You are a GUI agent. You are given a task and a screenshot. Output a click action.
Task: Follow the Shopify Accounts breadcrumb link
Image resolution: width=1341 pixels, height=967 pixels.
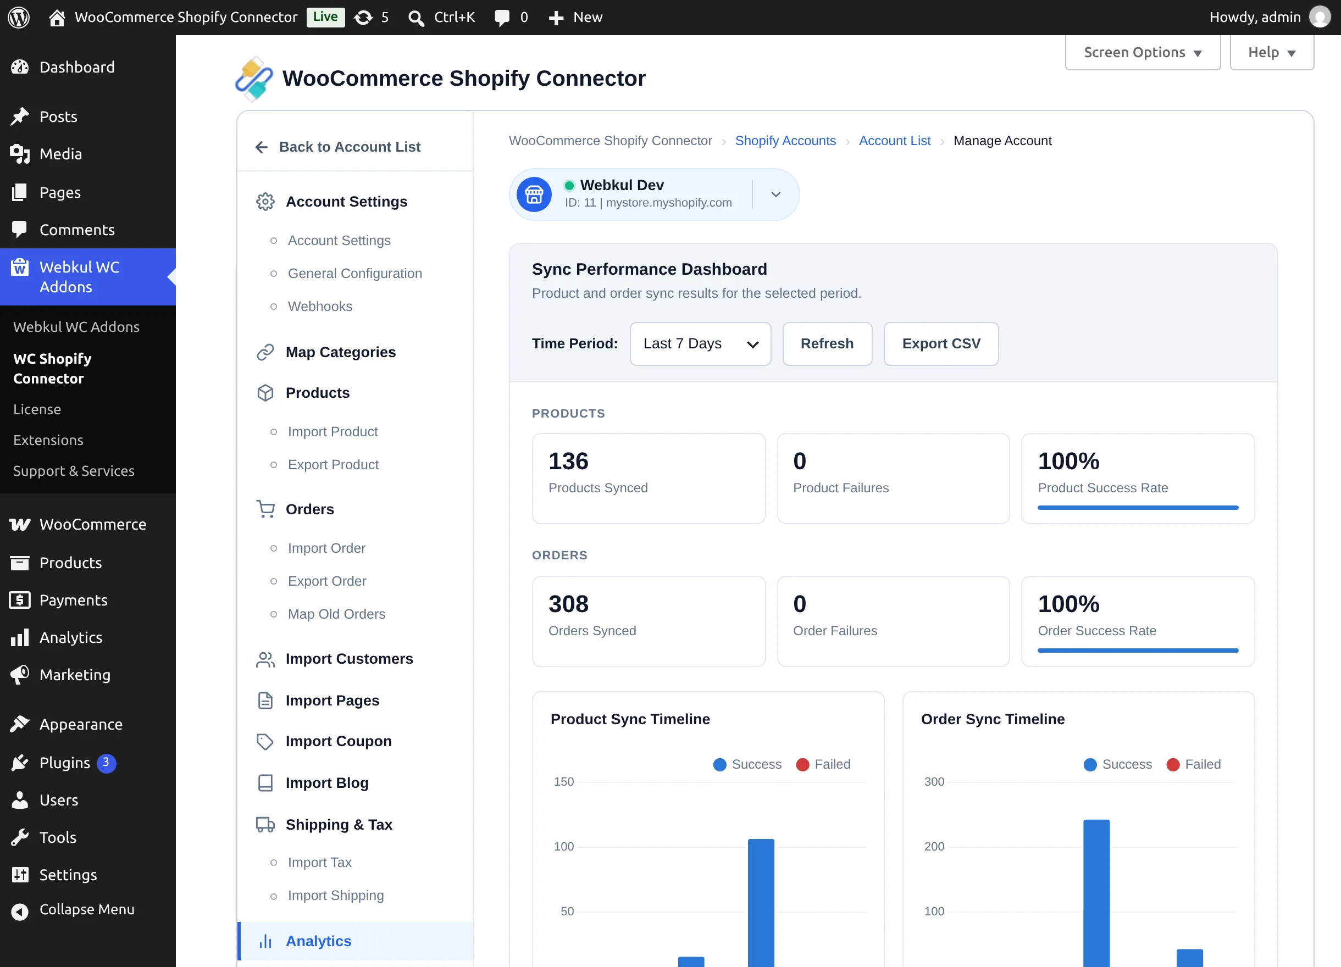pyautogui.click(x=785, y=141)
